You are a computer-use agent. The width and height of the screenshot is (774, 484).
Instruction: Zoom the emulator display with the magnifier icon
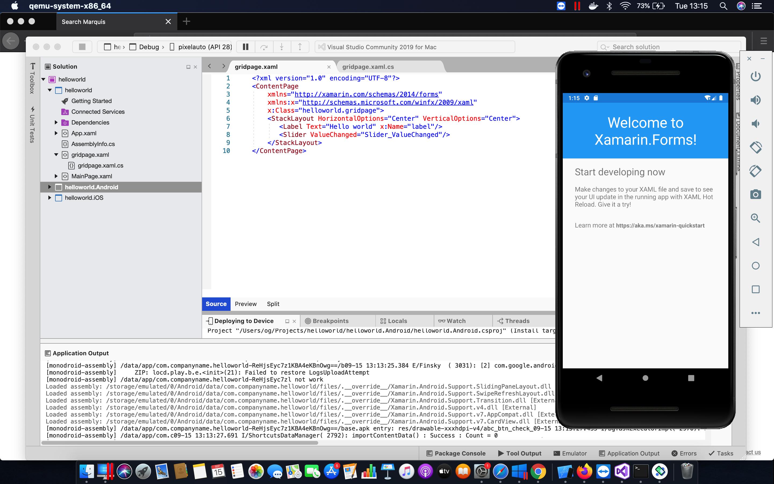pos(755,218)
